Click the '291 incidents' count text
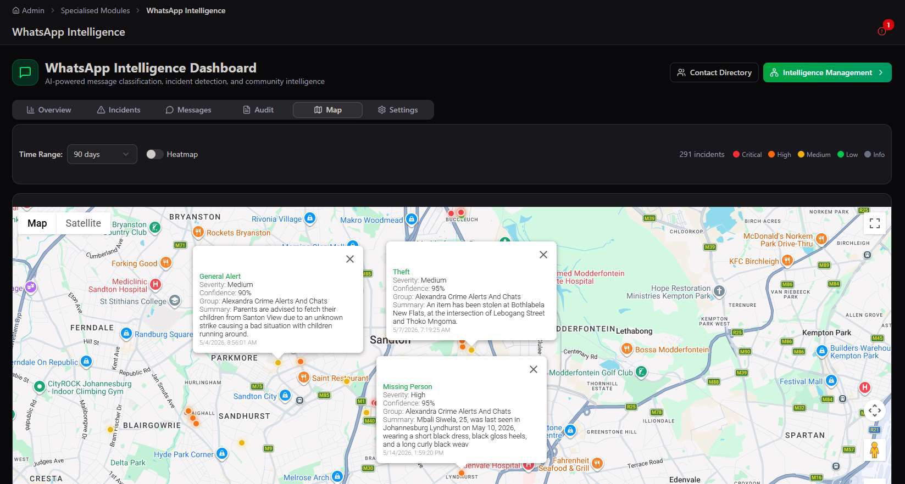The height and width of the screenshot is (484, 905). coord(702,154)
